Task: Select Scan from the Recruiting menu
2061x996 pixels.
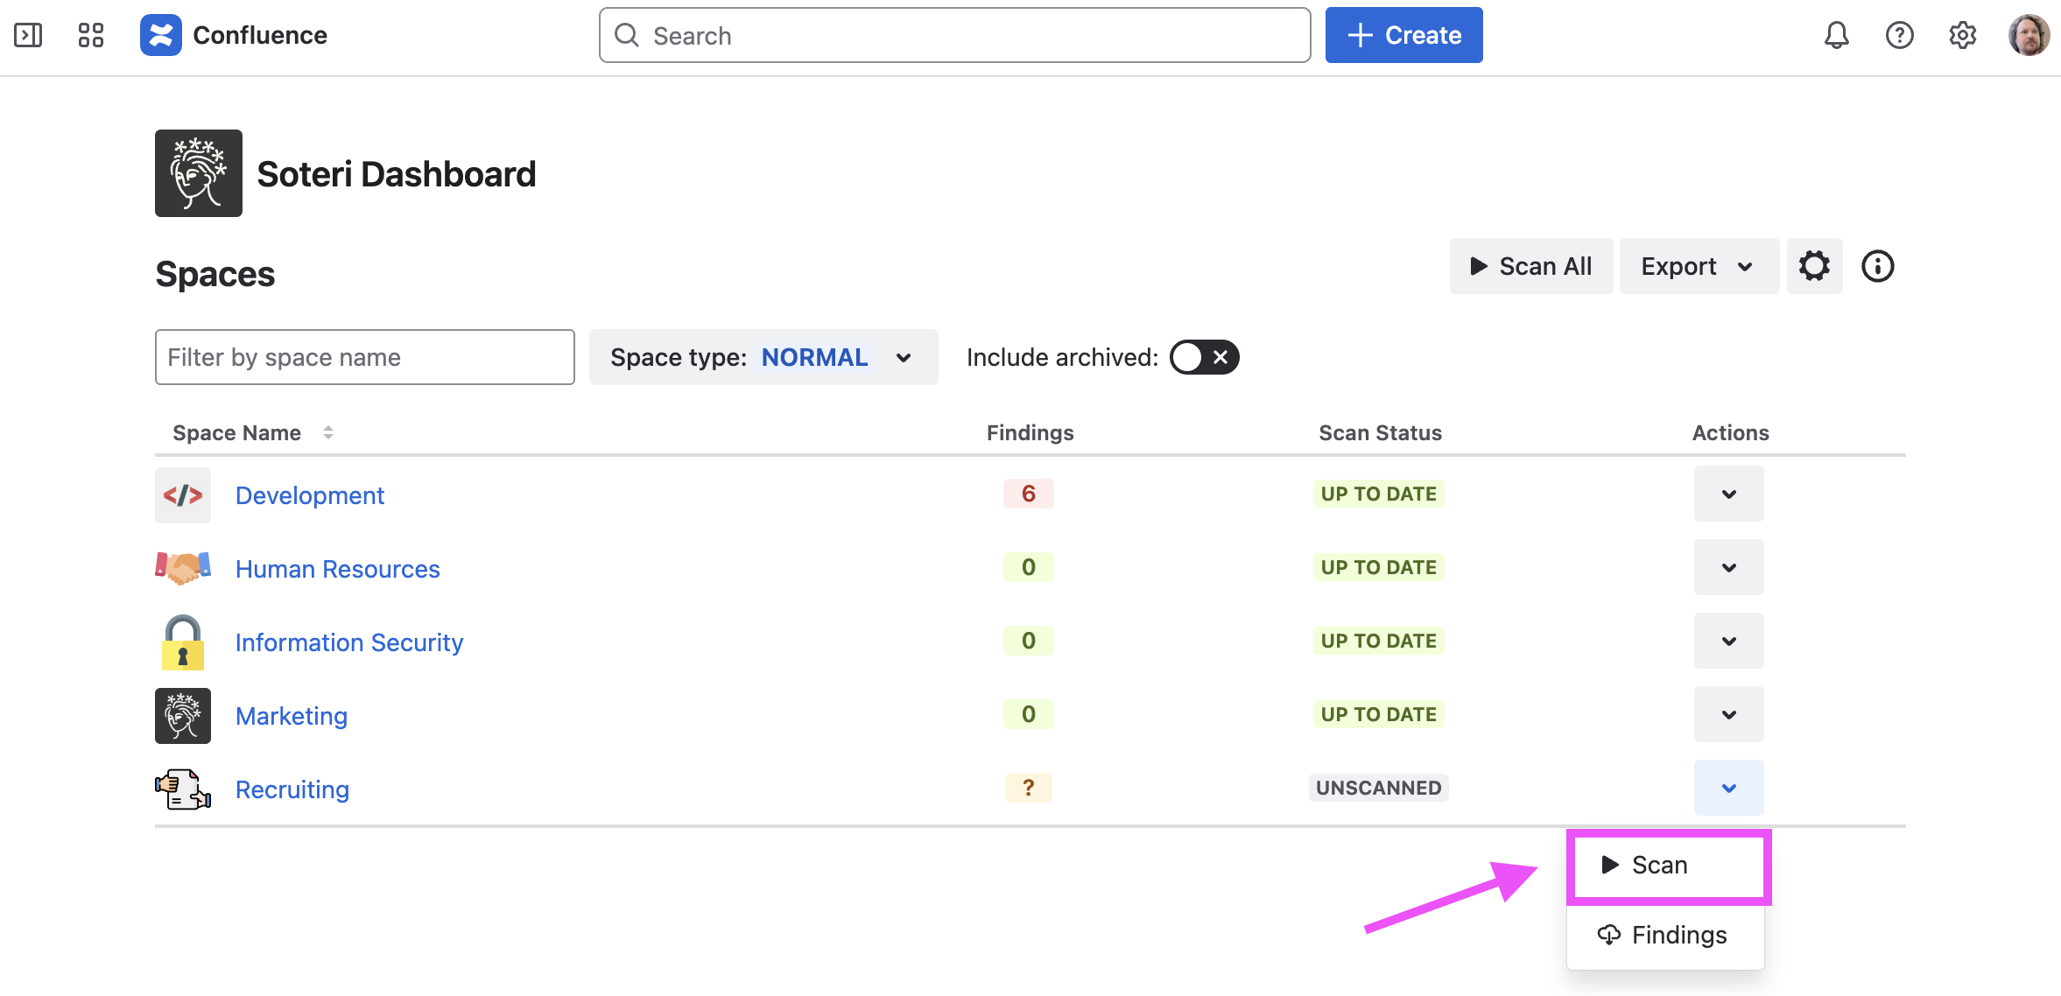Action: click(x=1658, y=865)
